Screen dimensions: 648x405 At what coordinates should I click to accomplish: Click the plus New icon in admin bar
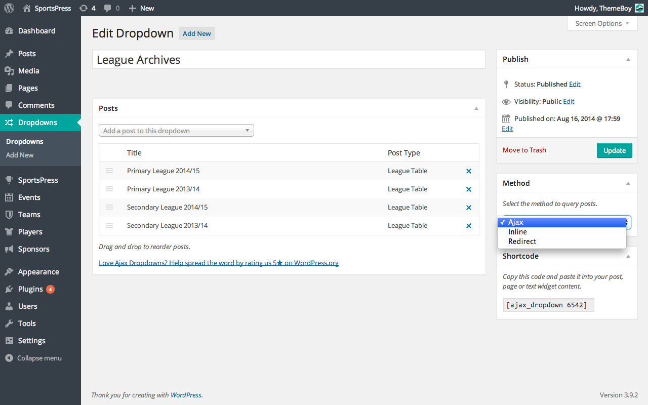(x=132, y=9)
